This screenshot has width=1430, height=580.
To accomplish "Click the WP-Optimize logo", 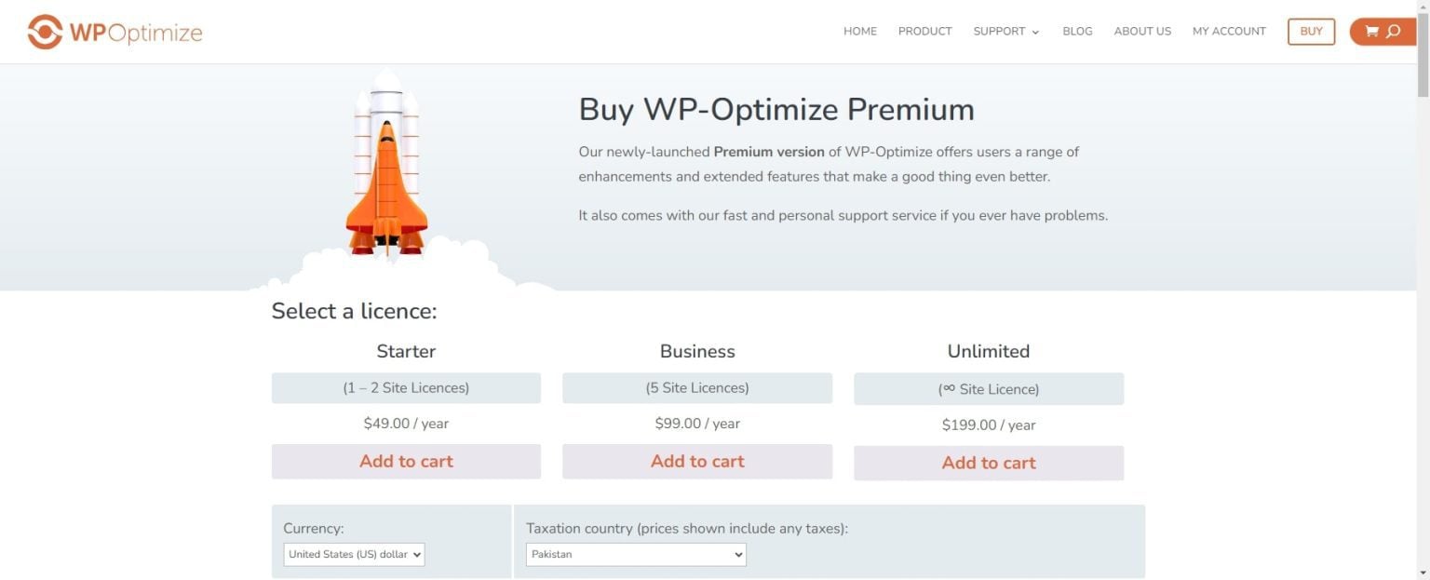I will pos(114,31).
